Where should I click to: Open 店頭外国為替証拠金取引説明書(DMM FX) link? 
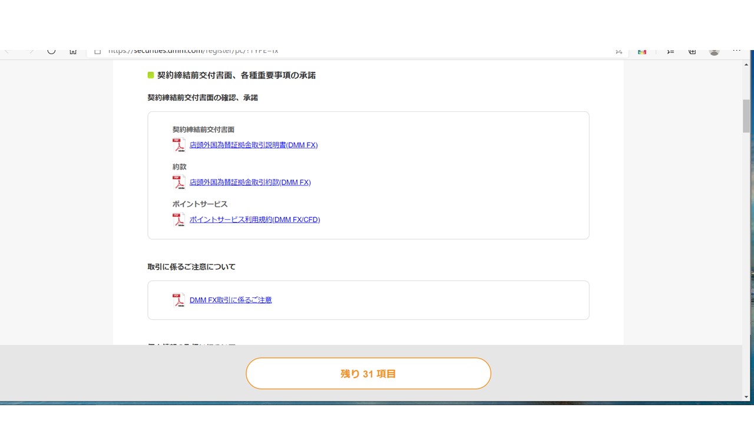(x=253, y=145)
